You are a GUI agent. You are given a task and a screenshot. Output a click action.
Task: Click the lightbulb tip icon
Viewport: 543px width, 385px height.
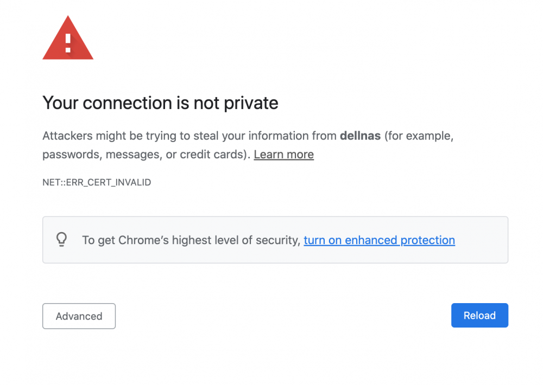pyautogui.click(x=62, y=239)
